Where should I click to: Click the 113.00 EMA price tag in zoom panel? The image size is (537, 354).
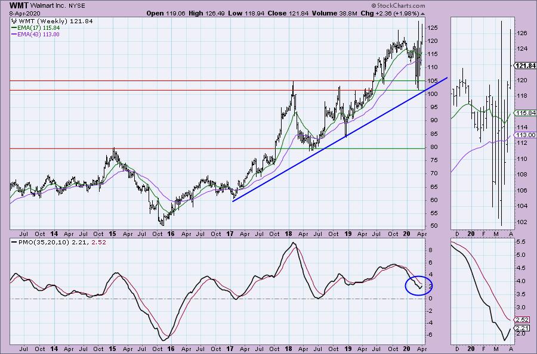[x=526, y=135]
